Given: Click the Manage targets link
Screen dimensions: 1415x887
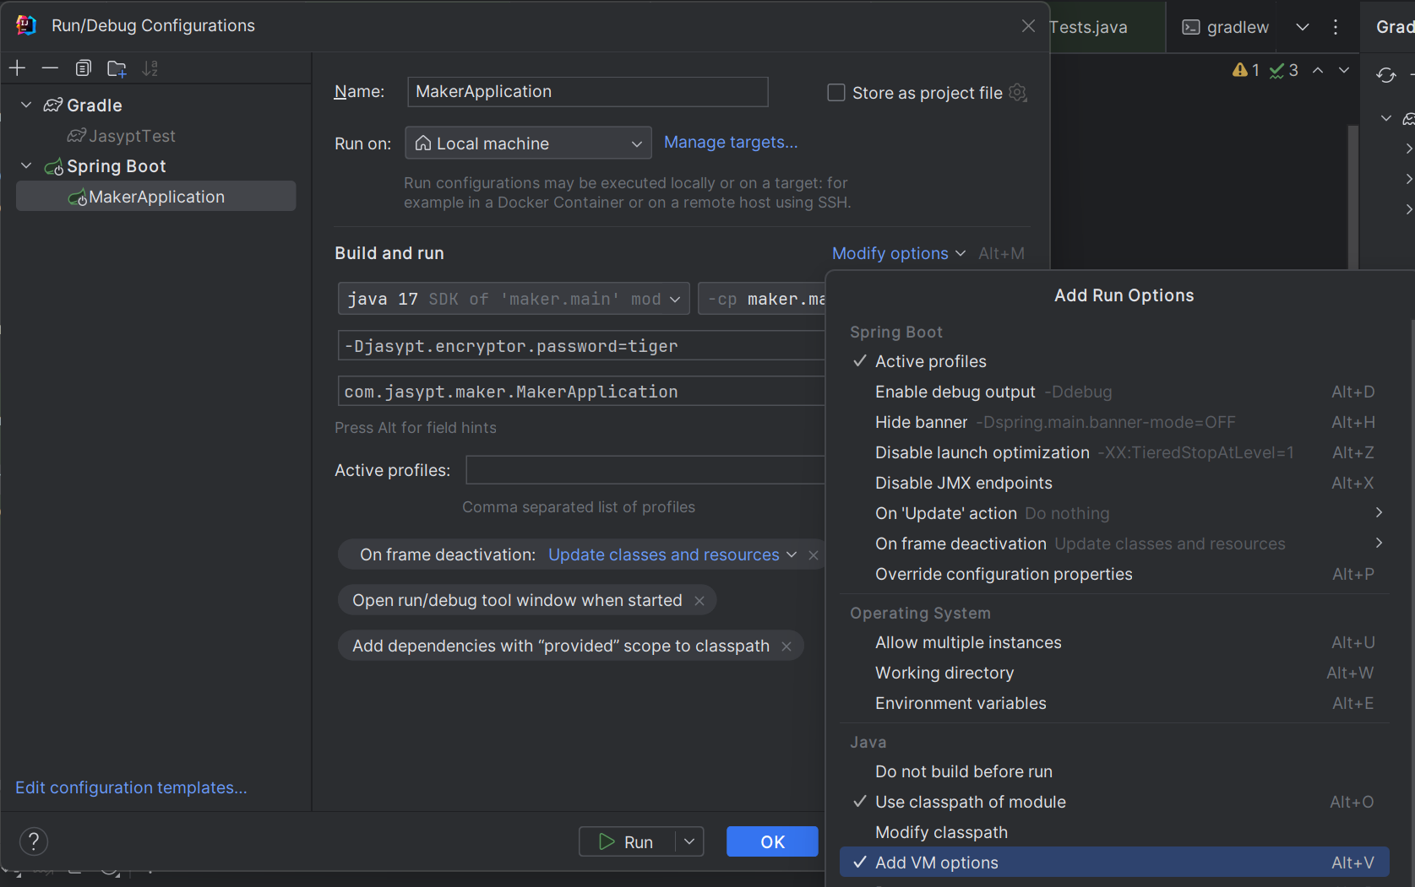Looking at the screenshot, I should (x=731, y=142).
